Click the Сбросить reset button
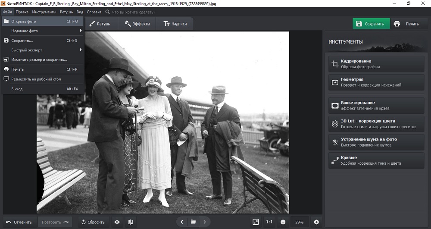431x229 pixels. [x=94, y=222]
